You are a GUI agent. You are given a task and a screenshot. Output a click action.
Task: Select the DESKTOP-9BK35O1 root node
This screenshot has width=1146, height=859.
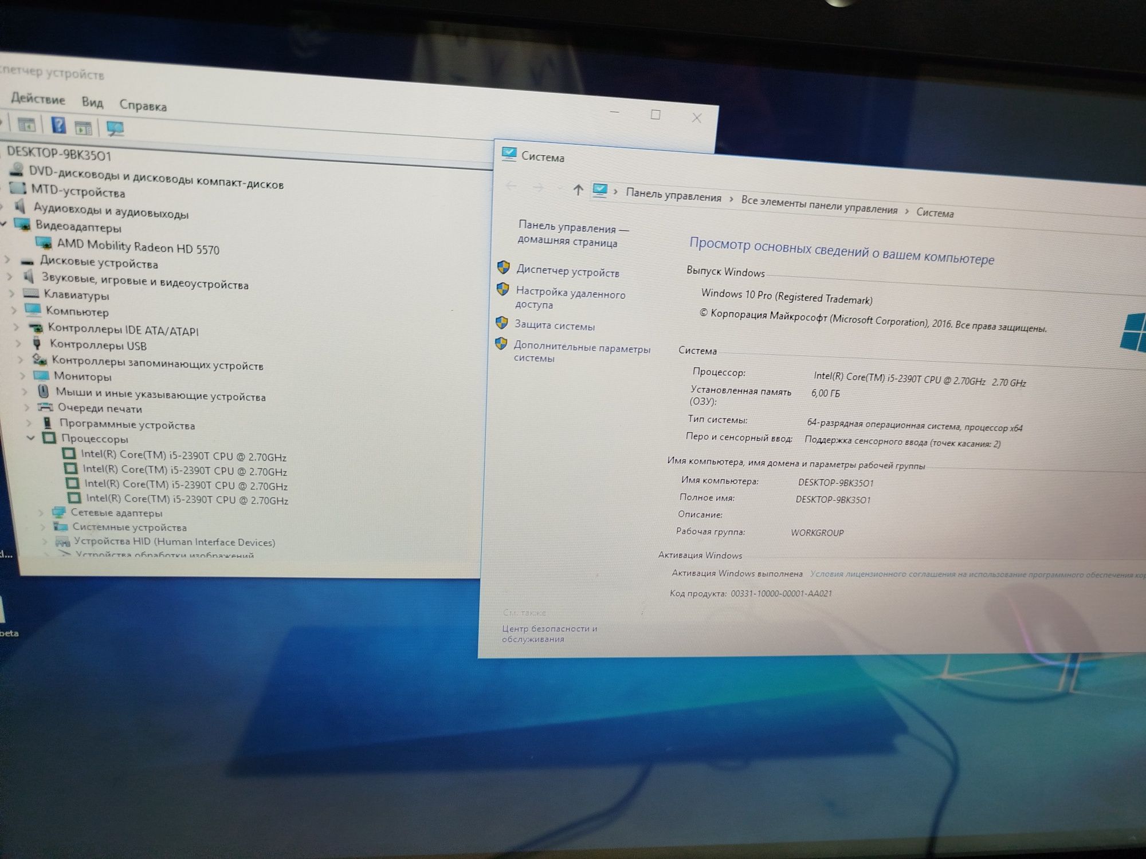(59, 155)
